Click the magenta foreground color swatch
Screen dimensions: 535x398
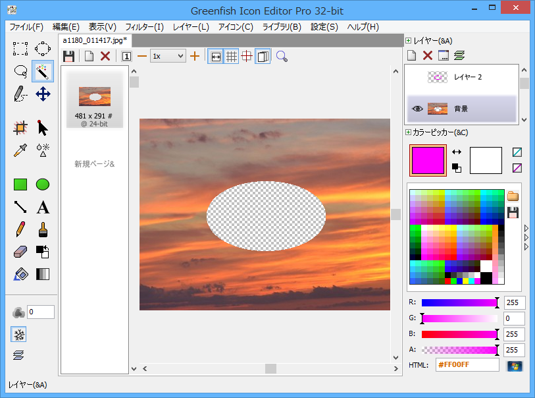(428, 161)
